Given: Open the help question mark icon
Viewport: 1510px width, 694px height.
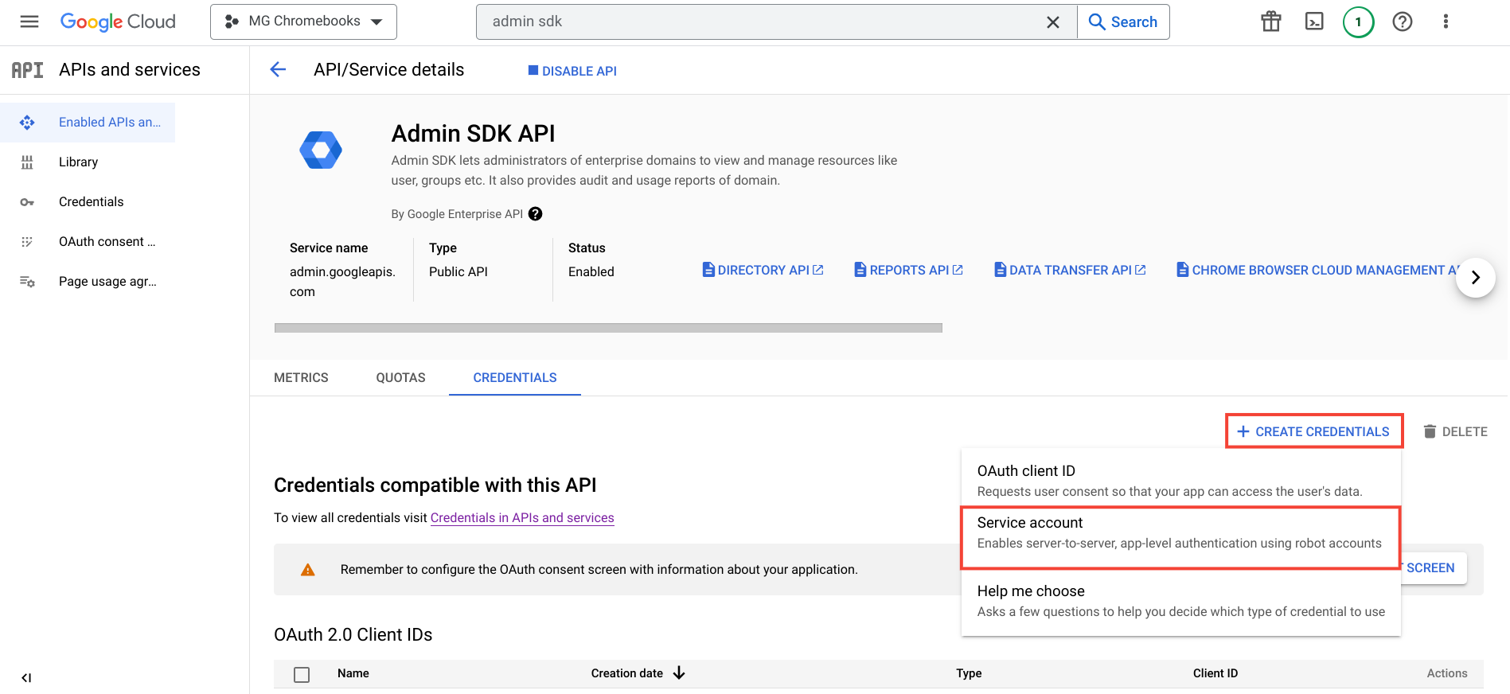Looking at the screenshot, I should coord(1403,21).
